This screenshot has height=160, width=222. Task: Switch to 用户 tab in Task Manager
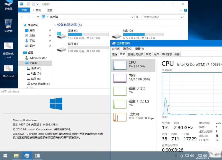[x=156, y=54]
